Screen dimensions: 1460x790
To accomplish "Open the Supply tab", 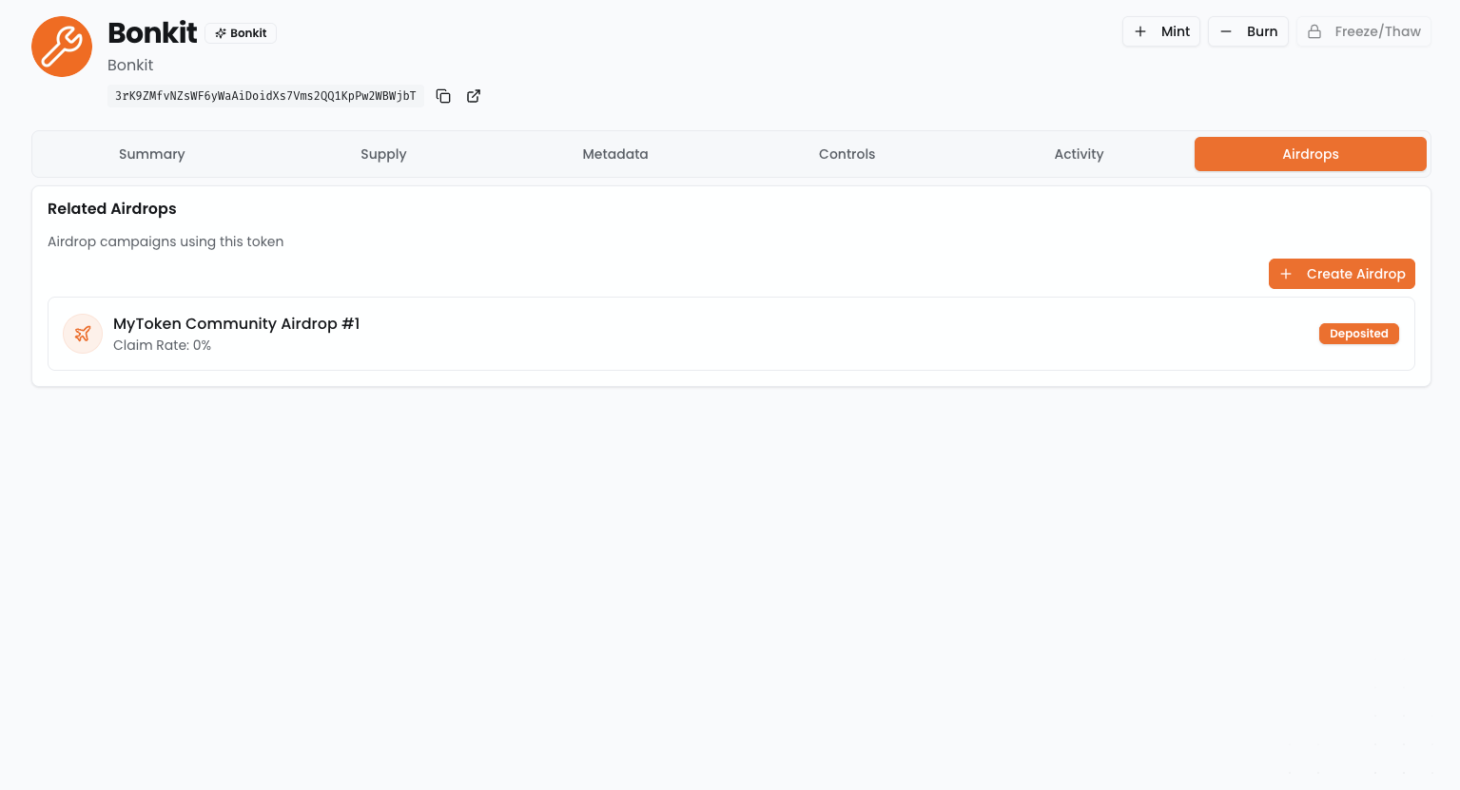I will pyautogui.click(x=383, y=154).
